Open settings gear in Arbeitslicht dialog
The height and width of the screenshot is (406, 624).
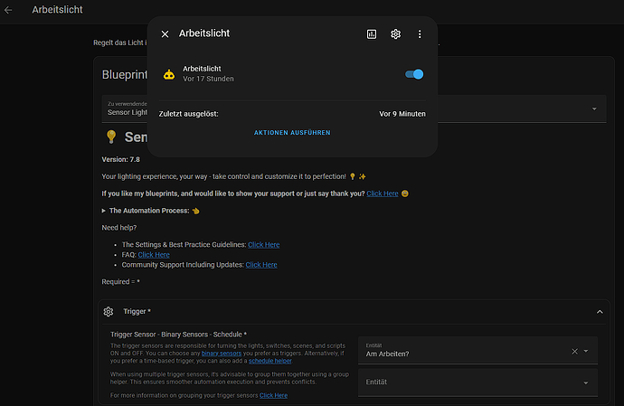tap(395, 34)
